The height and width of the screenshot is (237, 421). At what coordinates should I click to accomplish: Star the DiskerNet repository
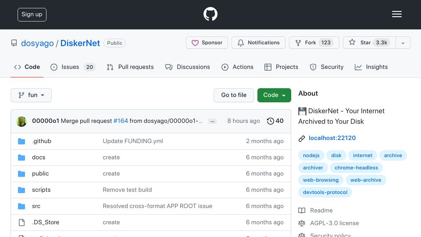[x=369, y=43]
